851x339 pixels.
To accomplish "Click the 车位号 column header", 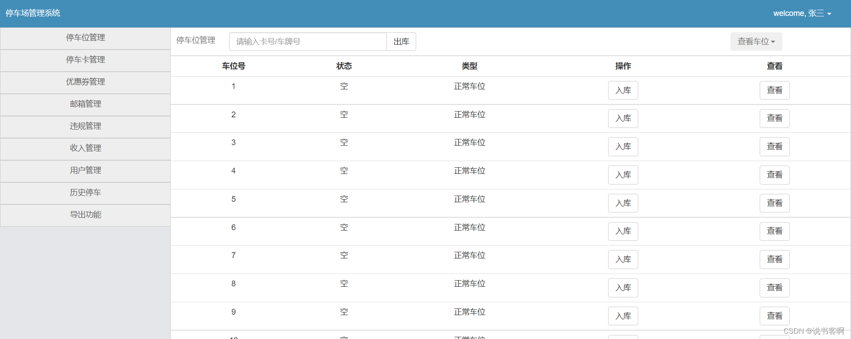I will pos(234,66).
